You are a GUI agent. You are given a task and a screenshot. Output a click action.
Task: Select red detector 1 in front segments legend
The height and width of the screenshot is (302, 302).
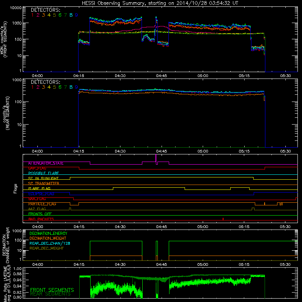coord(32,15)
